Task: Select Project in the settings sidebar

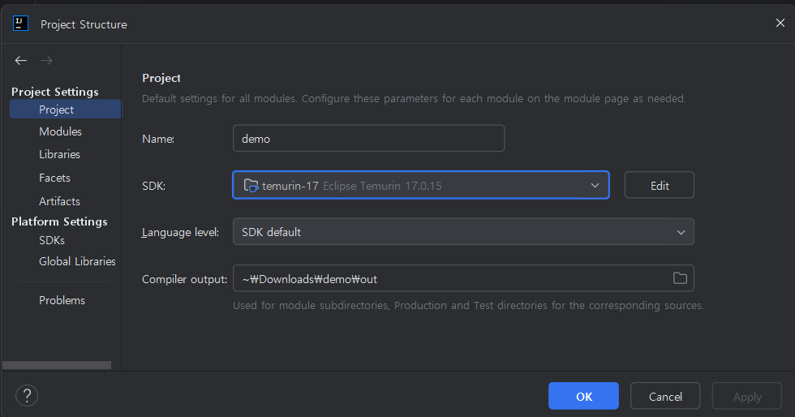Action: tap(56, 110)
